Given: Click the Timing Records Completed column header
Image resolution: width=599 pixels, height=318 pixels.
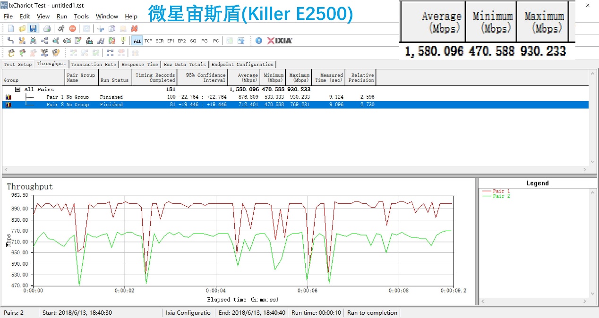Looking at the screenshot, I should [x=154, y=77].
